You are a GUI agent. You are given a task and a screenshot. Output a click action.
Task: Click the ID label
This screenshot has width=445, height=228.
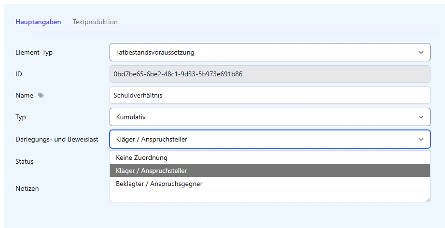(x=19, y=74)
